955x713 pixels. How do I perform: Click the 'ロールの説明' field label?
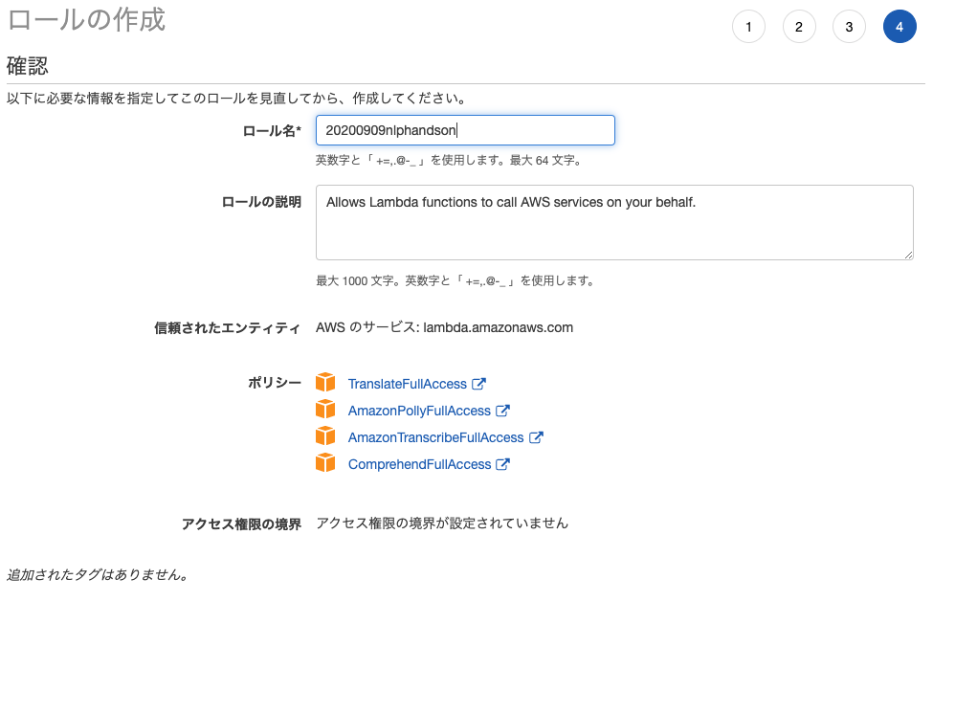tap(261, 202)
